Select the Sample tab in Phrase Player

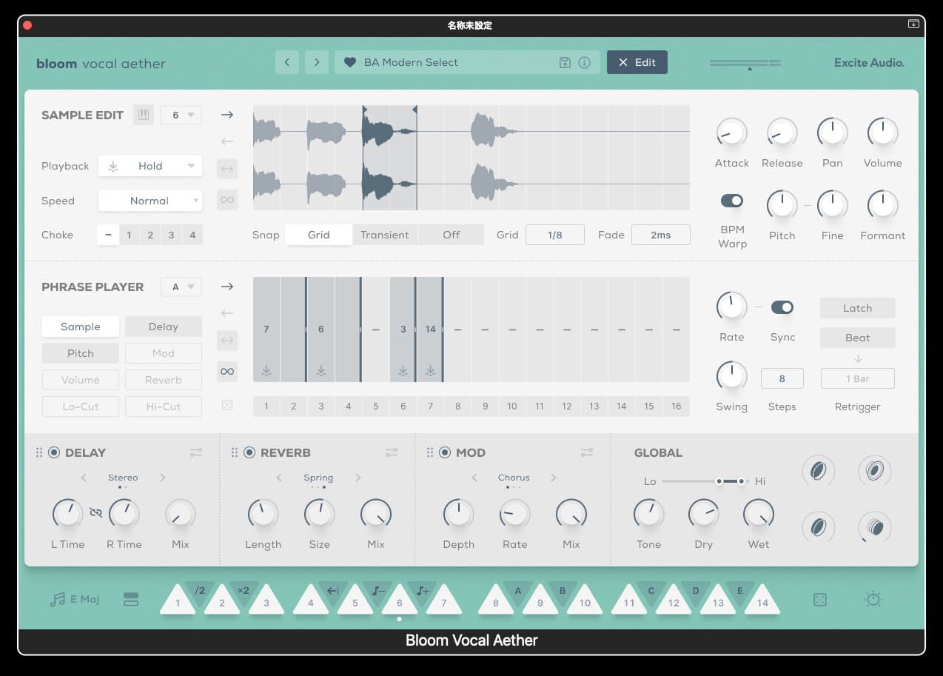tap(81, 327)
